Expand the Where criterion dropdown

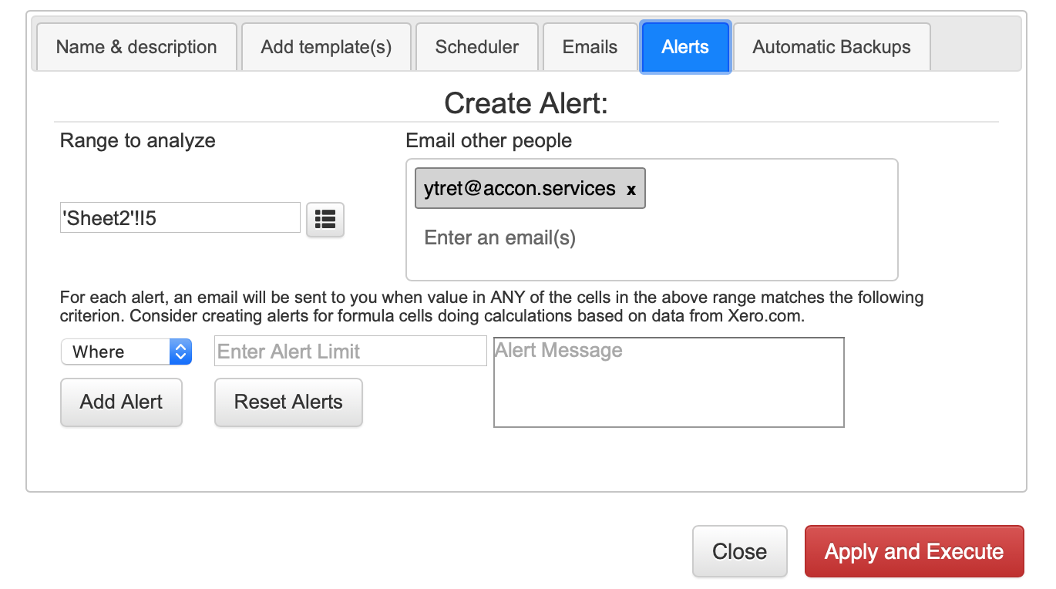[126, 352]
